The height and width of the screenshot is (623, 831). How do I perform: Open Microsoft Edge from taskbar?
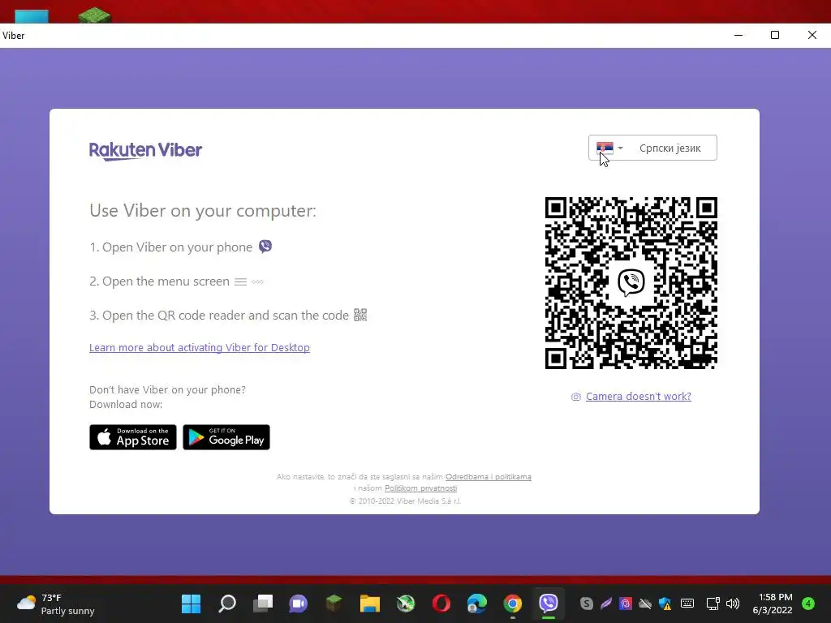coord(477,604)
